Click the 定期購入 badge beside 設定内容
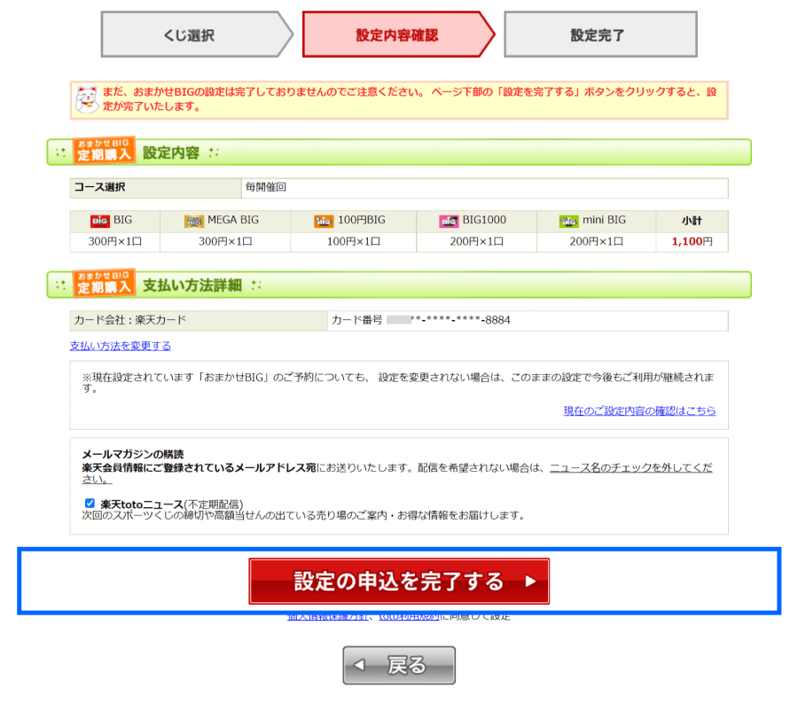 pyautogui.click(x=104, y=151)
